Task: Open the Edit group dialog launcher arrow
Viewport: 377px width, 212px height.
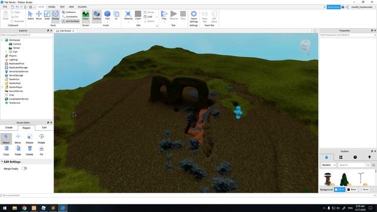Action: (x=157, y=25)
